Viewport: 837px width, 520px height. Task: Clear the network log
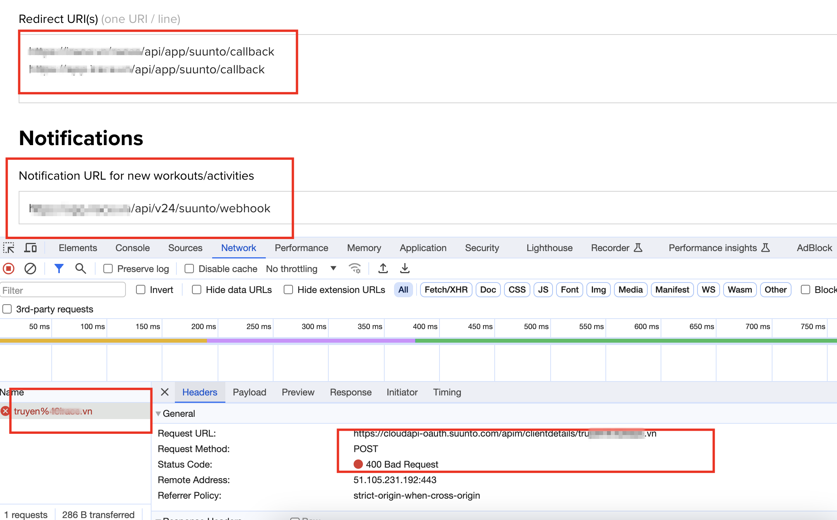click(30, 269)
